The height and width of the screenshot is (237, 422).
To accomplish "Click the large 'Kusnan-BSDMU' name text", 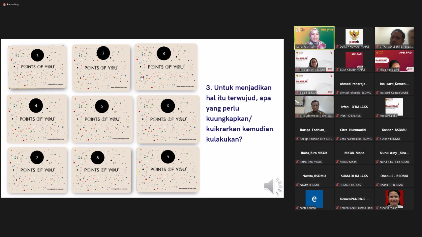I will [x=394, y=130].
